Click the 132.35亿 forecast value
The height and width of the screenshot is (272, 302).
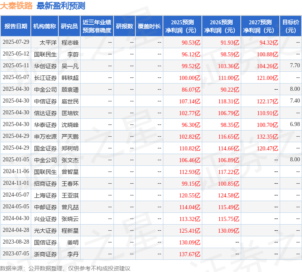point(267,137)
